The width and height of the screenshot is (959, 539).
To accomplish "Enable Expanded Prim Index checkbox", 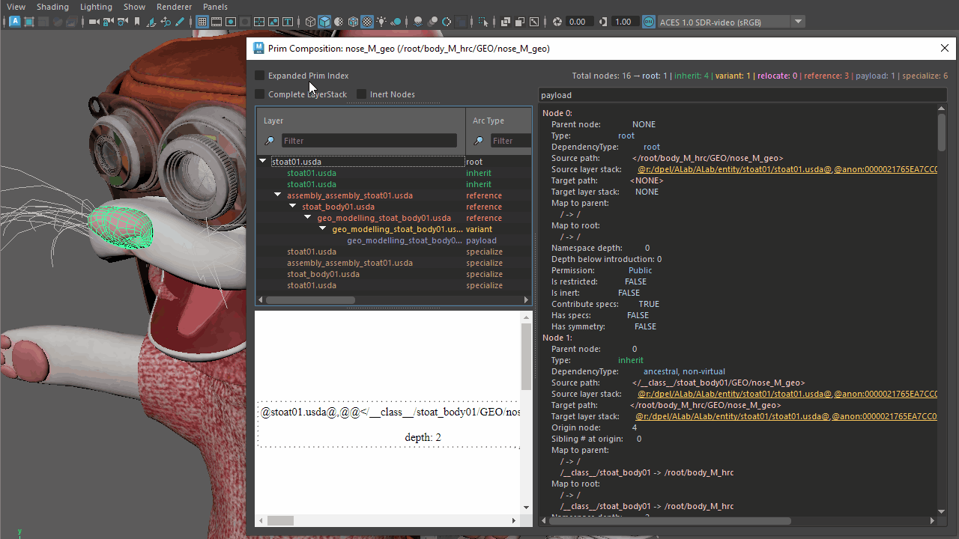I will point(259,76).
